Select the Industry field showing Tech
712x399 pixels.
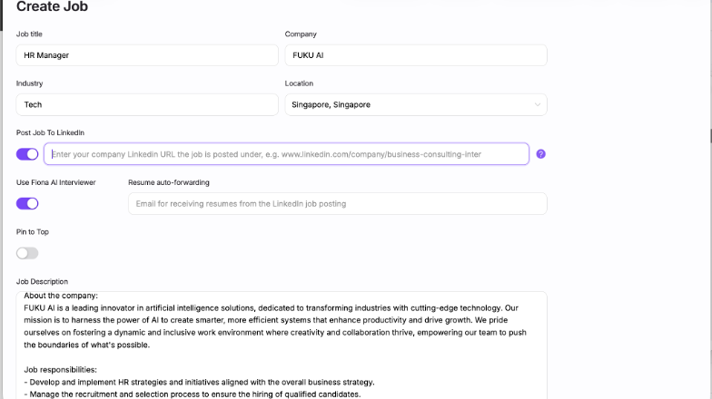coord(147,105)
